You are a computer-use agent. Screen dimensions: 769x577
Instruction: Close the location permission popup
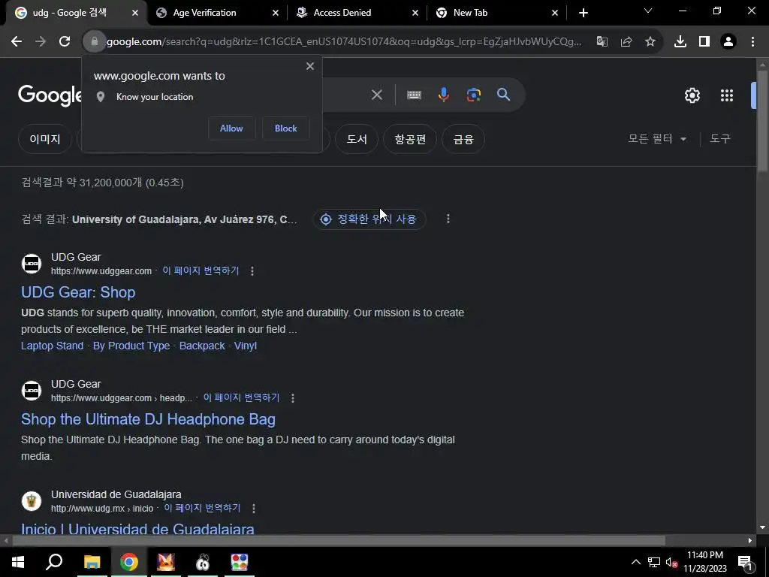click(310, 66)
